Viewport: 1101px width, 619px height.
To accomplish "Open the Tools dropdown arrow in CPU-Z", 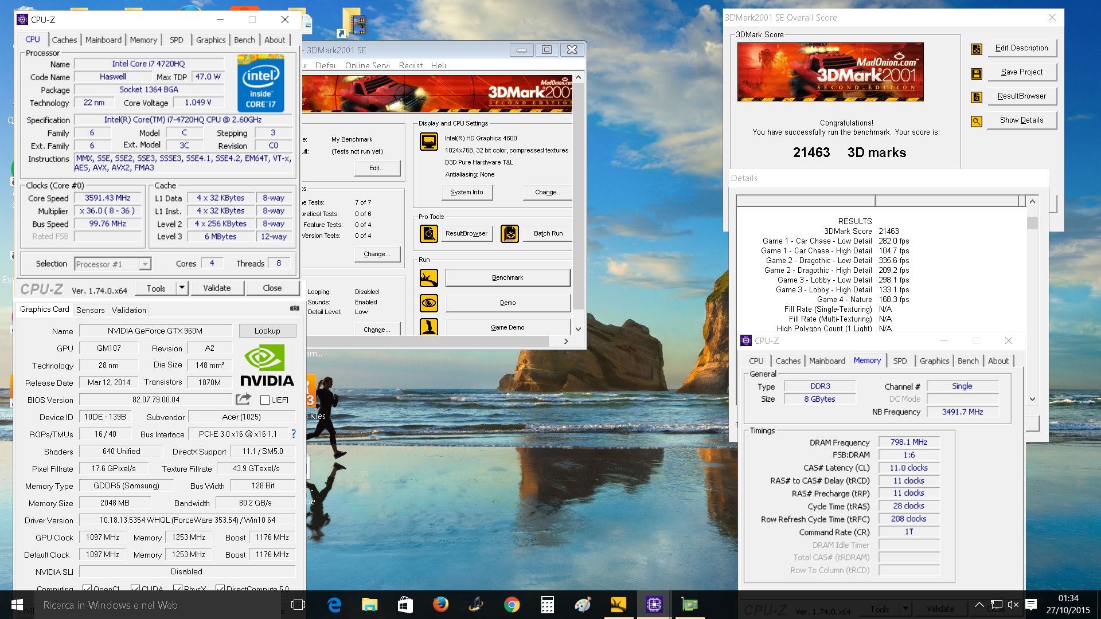I will point(182,288).
